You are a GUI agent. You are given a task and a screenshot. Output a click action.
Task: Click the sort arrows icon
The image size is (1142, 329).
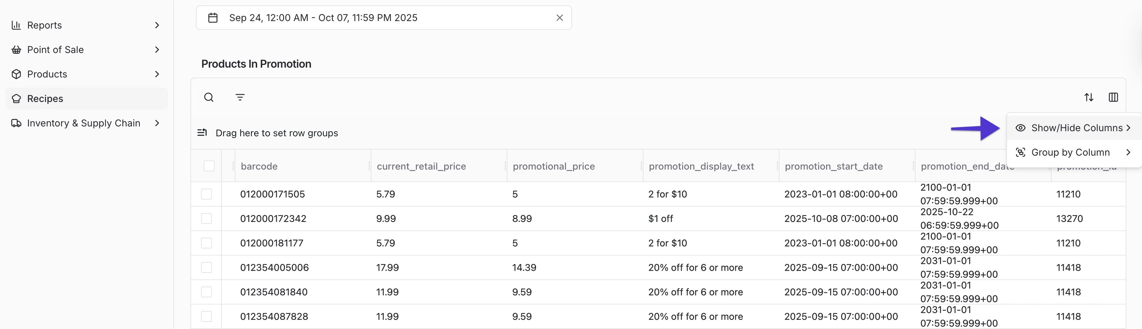1089,98
